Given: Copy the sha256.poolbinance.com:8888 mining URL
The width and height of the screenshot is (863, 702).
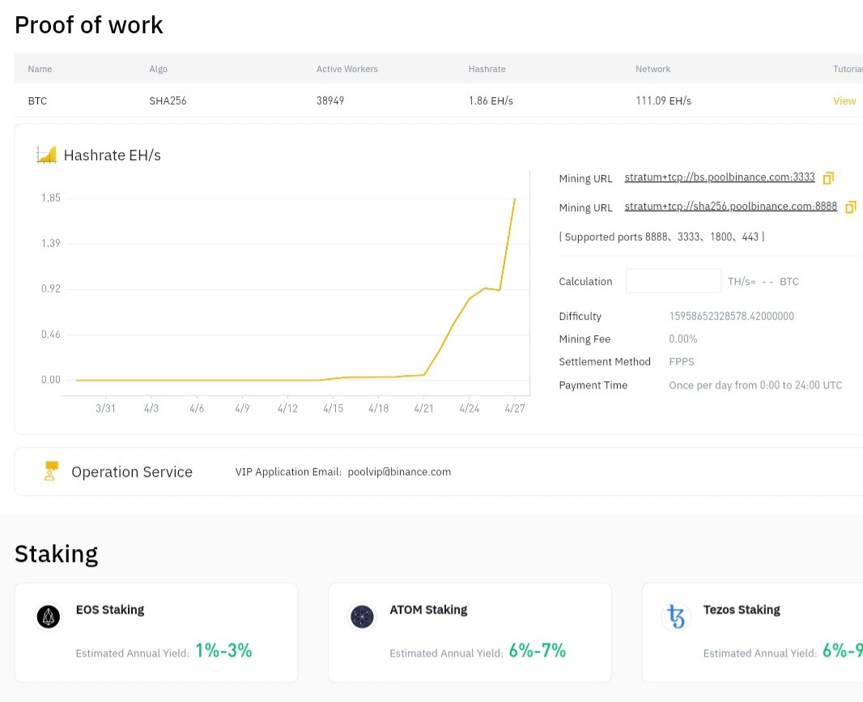Looking at the screenshot, I should coord(850,207).
